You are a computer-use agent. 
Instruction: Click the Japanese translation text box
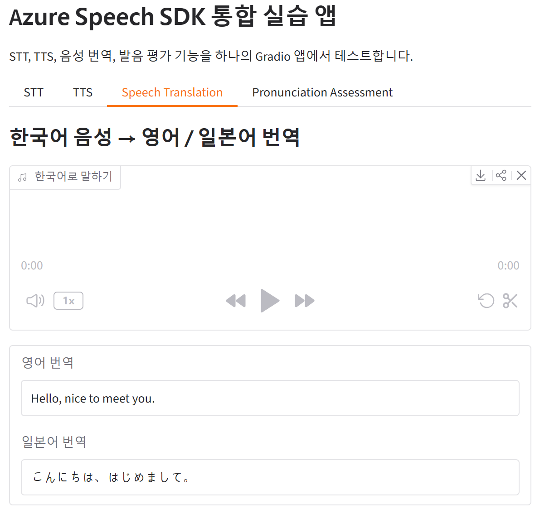pyautogui.click(x=270, y=477)
